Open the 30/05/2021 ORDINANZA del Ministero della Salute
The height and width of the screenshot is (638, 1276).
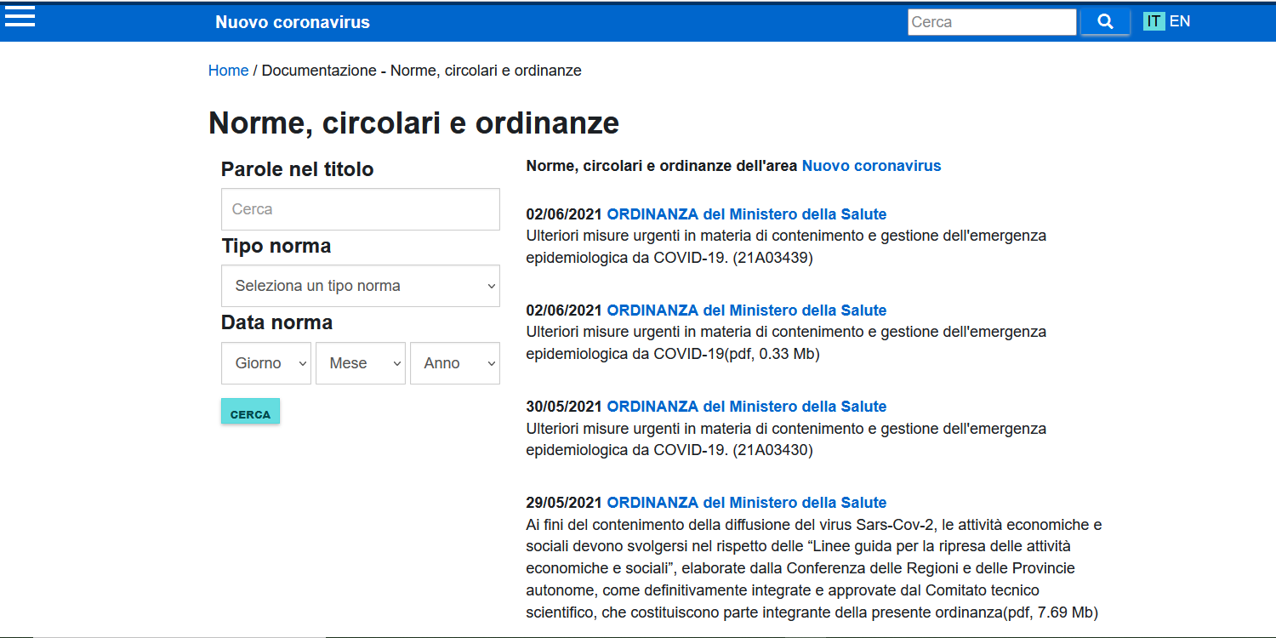(x=746, y=406)
